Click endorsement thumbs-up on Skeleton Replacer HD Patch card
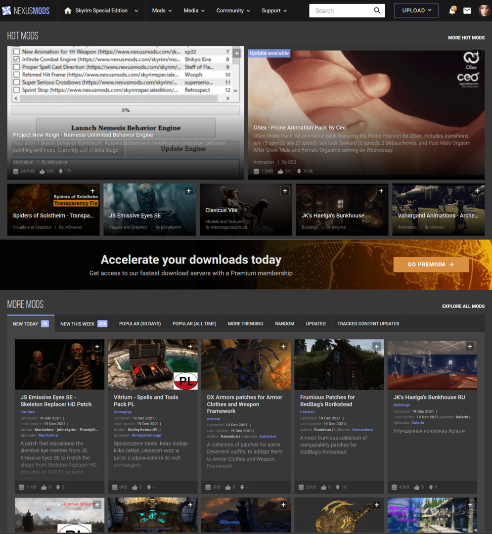The image size is (492, 534). 44,487
